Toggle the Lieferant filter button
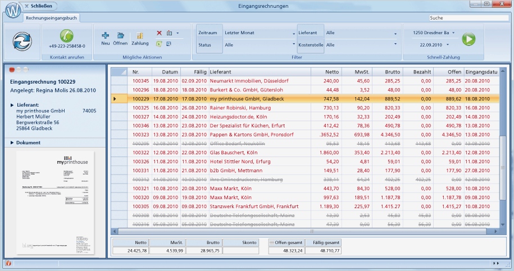The height and width of the screenshot is (271, 514). [310, 33]
